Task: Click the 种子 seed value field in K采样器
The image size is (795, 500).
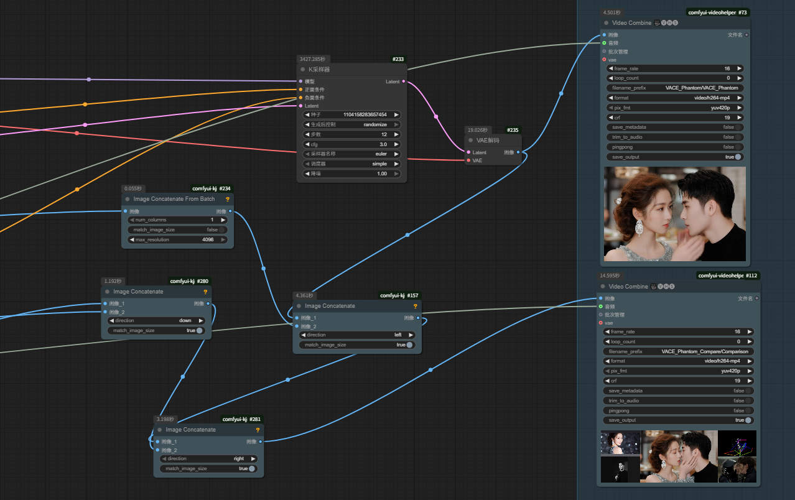Action: [x=351, y=114]
